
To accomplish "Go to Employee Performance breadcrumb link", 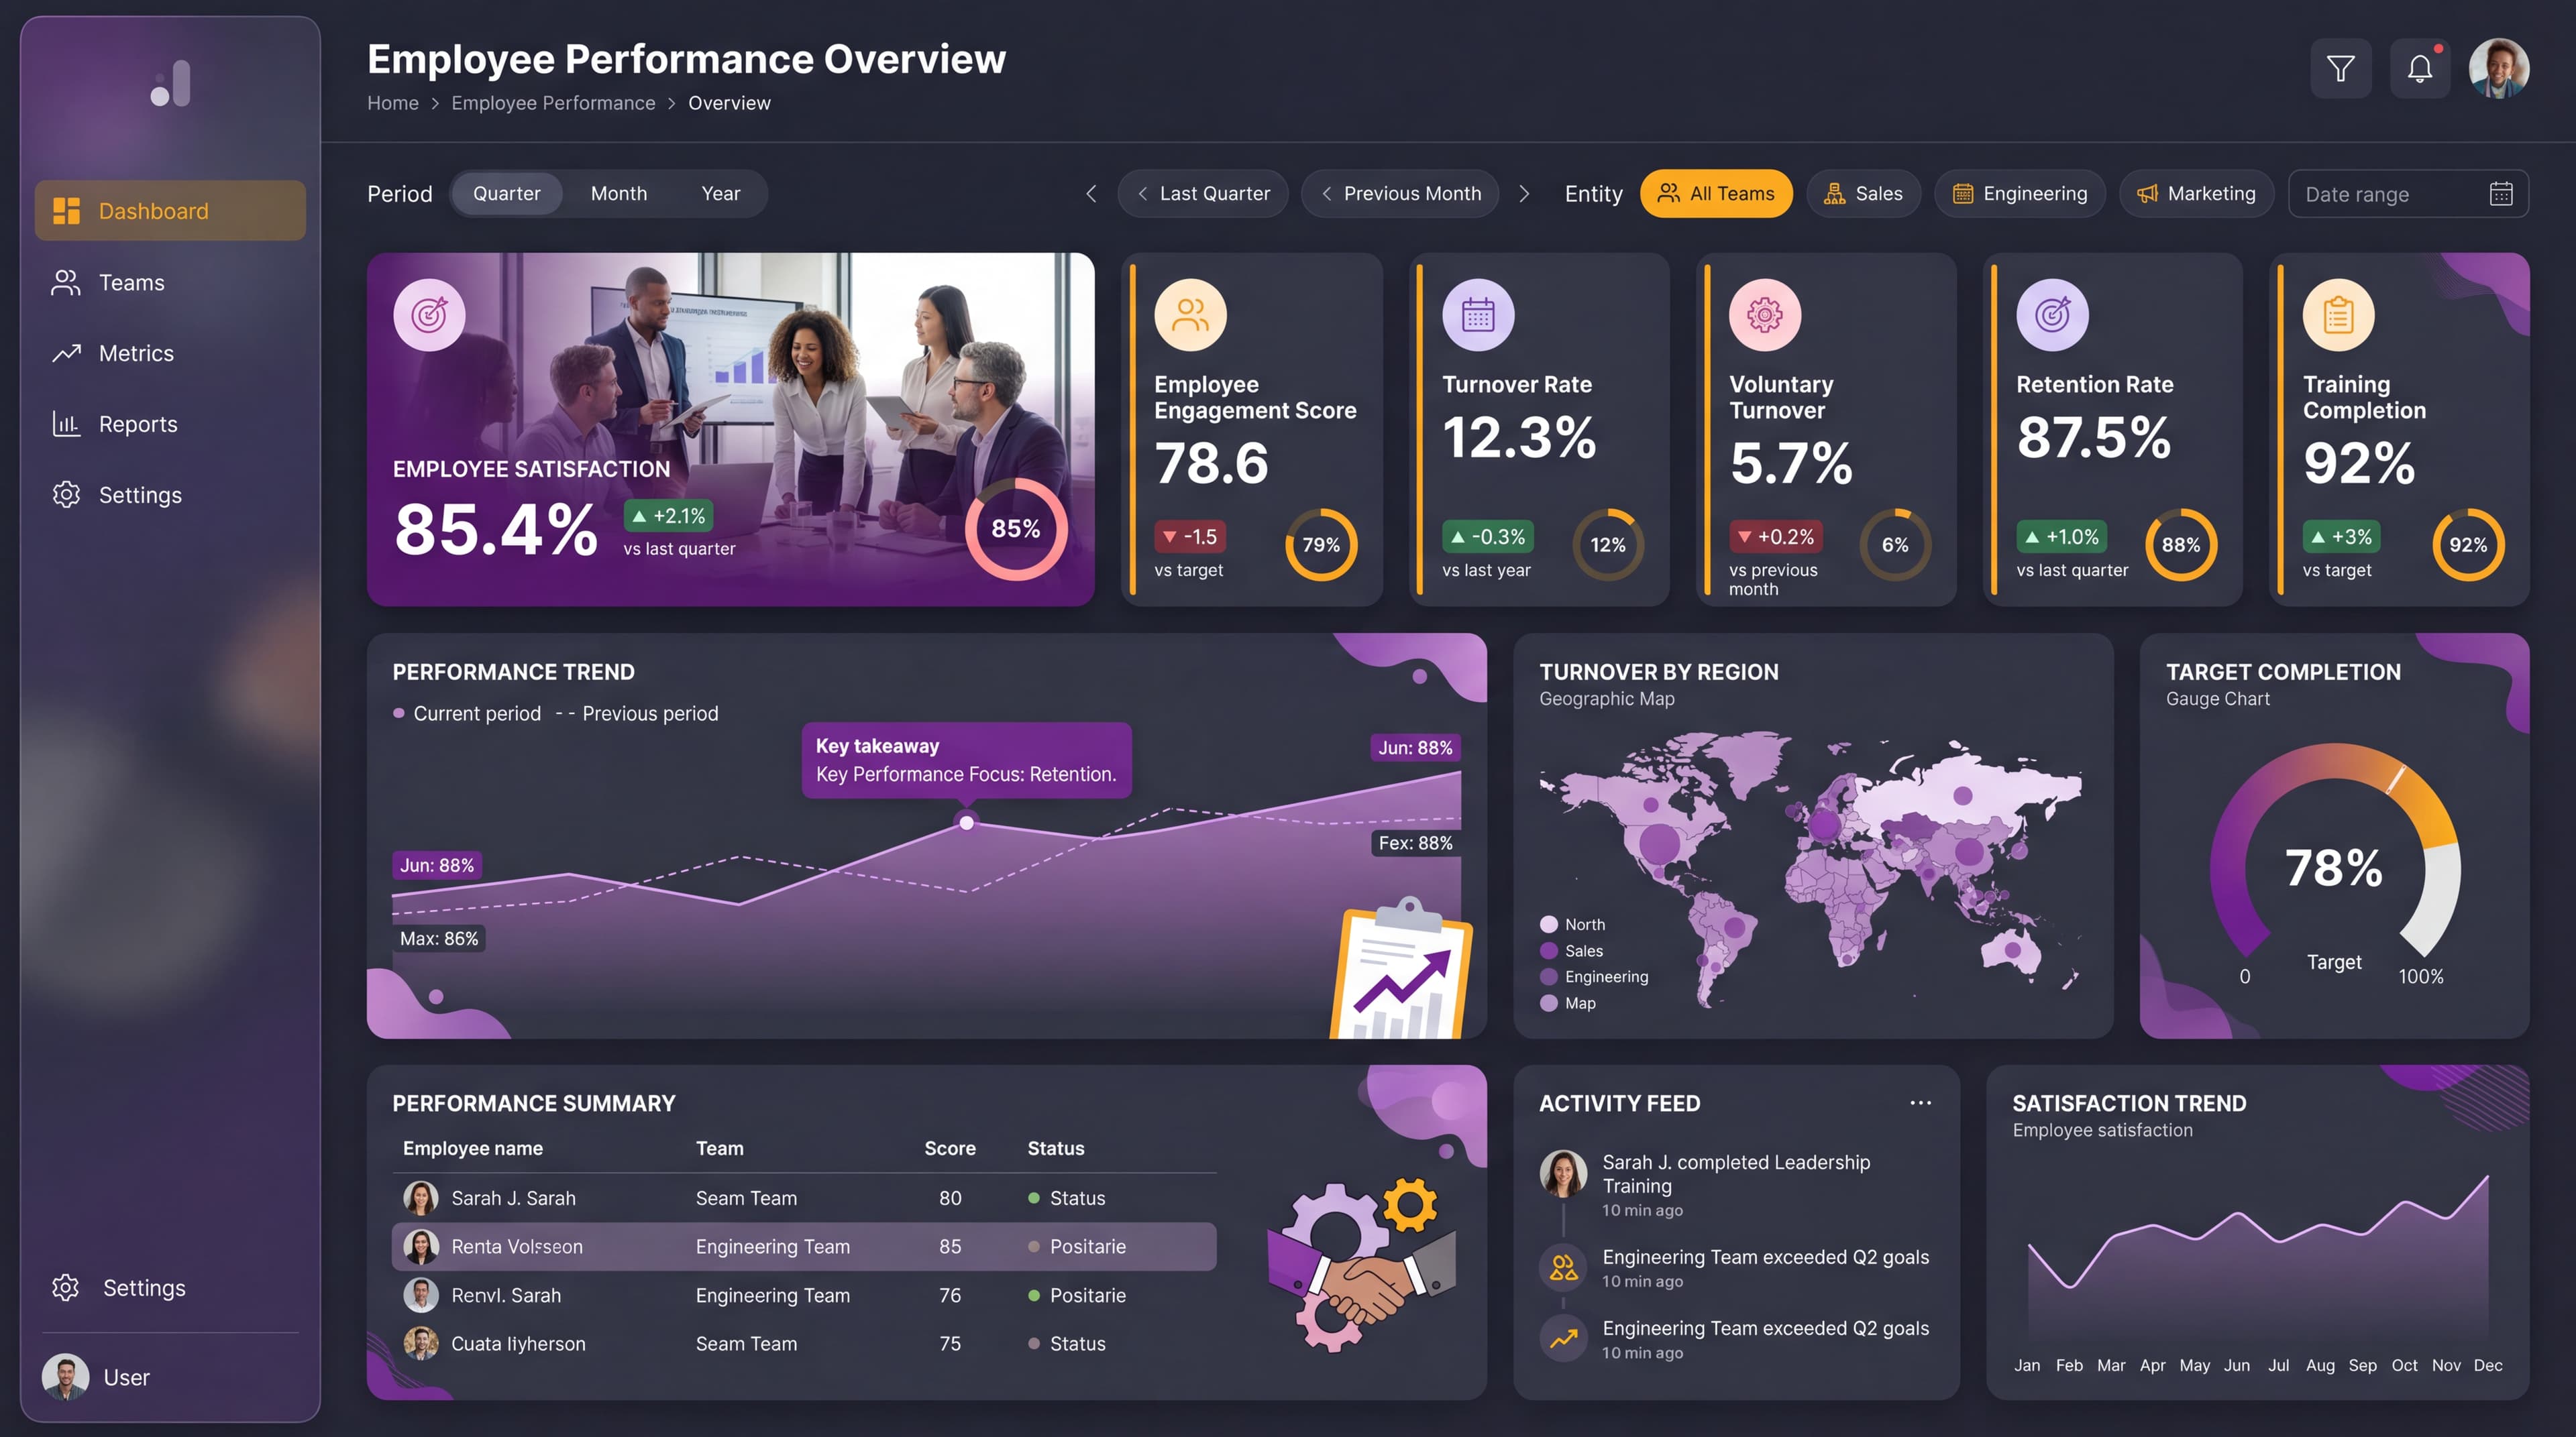I will click(553, 103).
